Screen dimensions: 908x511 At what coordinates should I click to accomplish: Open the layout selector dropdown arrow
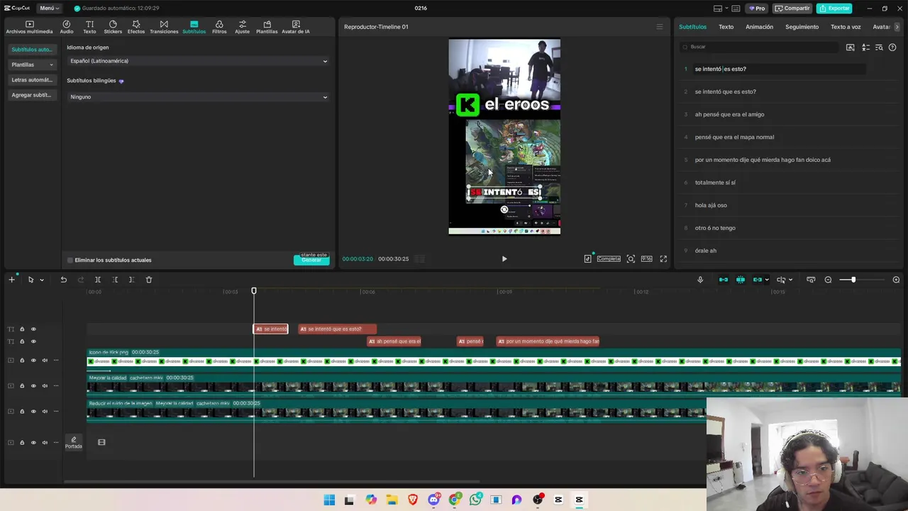tap(727, 9)
